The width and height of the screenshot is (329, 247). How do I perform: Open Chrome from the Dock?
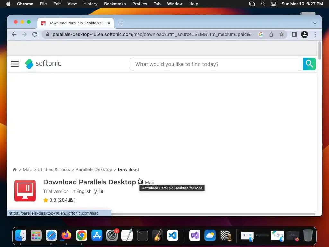coord(82,235)
